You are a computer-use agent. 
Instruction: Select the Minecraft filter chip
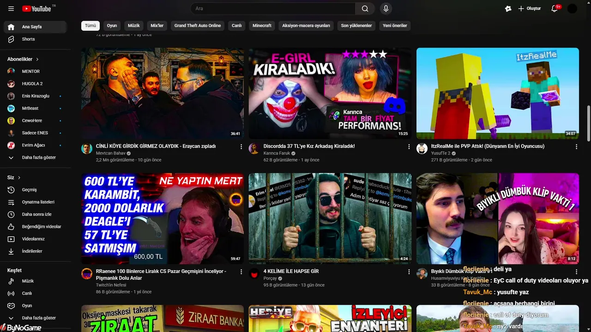[x=262, y=26]
